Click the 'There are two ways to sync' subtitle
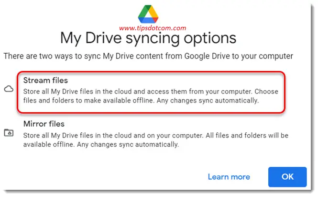Viewport: 318px width, 197px height. [x=148, y=56]
